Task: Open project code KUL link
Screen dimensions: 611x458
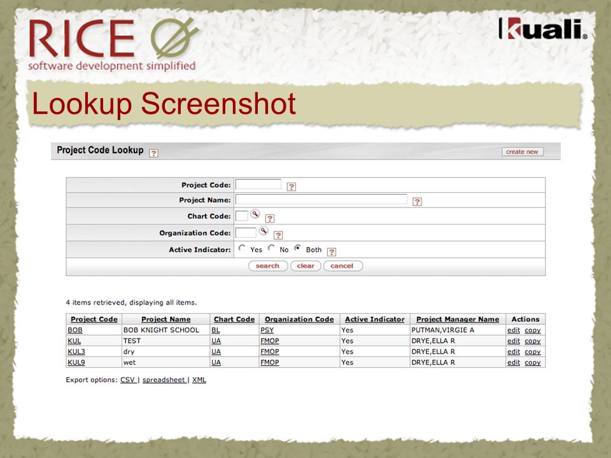Action: coord(74,341)
